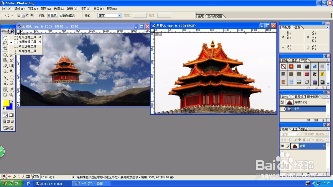This screenshot has height=187, width=333.
Task: Open status bar info options arrow
Action: click(x=73, y=177)
